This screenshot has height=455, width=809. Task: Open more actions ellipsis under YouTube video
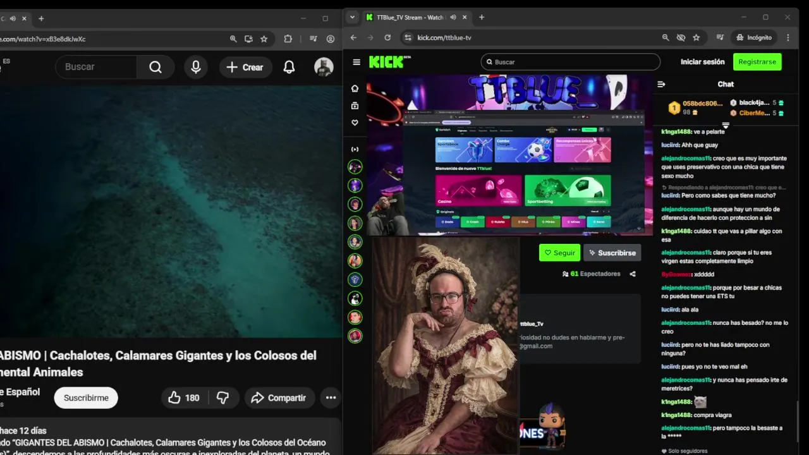coord(331,397)
